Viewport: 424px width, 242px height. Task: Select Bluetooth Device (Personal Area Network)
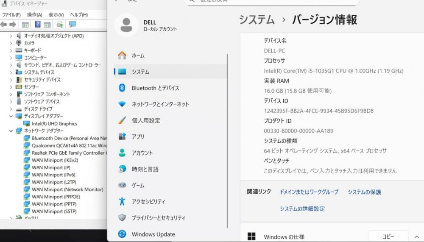[70, 138]
